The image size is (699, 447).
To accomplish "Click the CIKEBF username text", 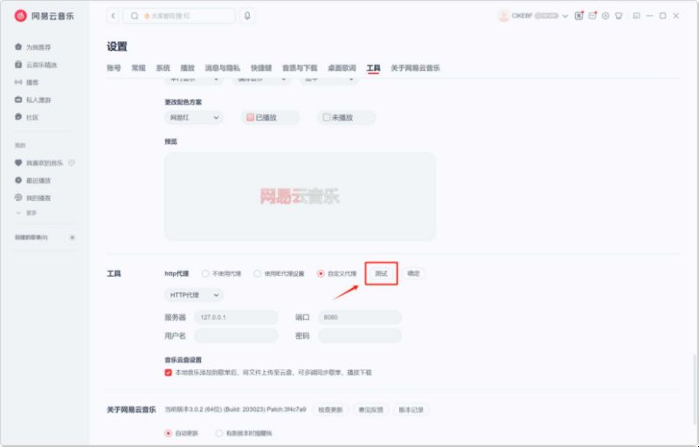I will 522,16.
